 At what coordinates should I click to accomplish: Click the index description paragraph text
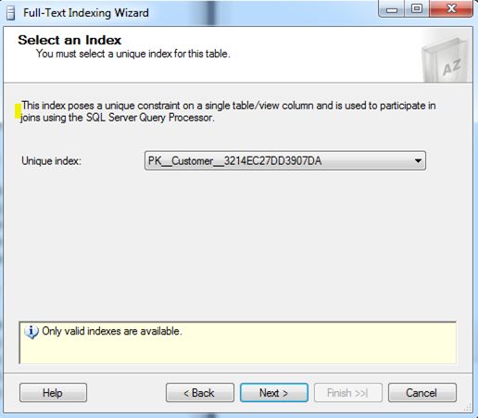click(228, 111)
